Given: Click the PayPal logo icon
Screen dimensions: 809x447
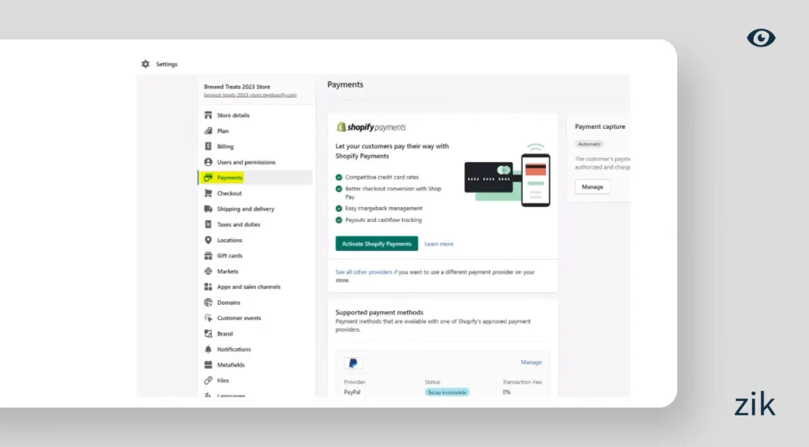Looking at the screenshot, I should click(x=353, y=363).
